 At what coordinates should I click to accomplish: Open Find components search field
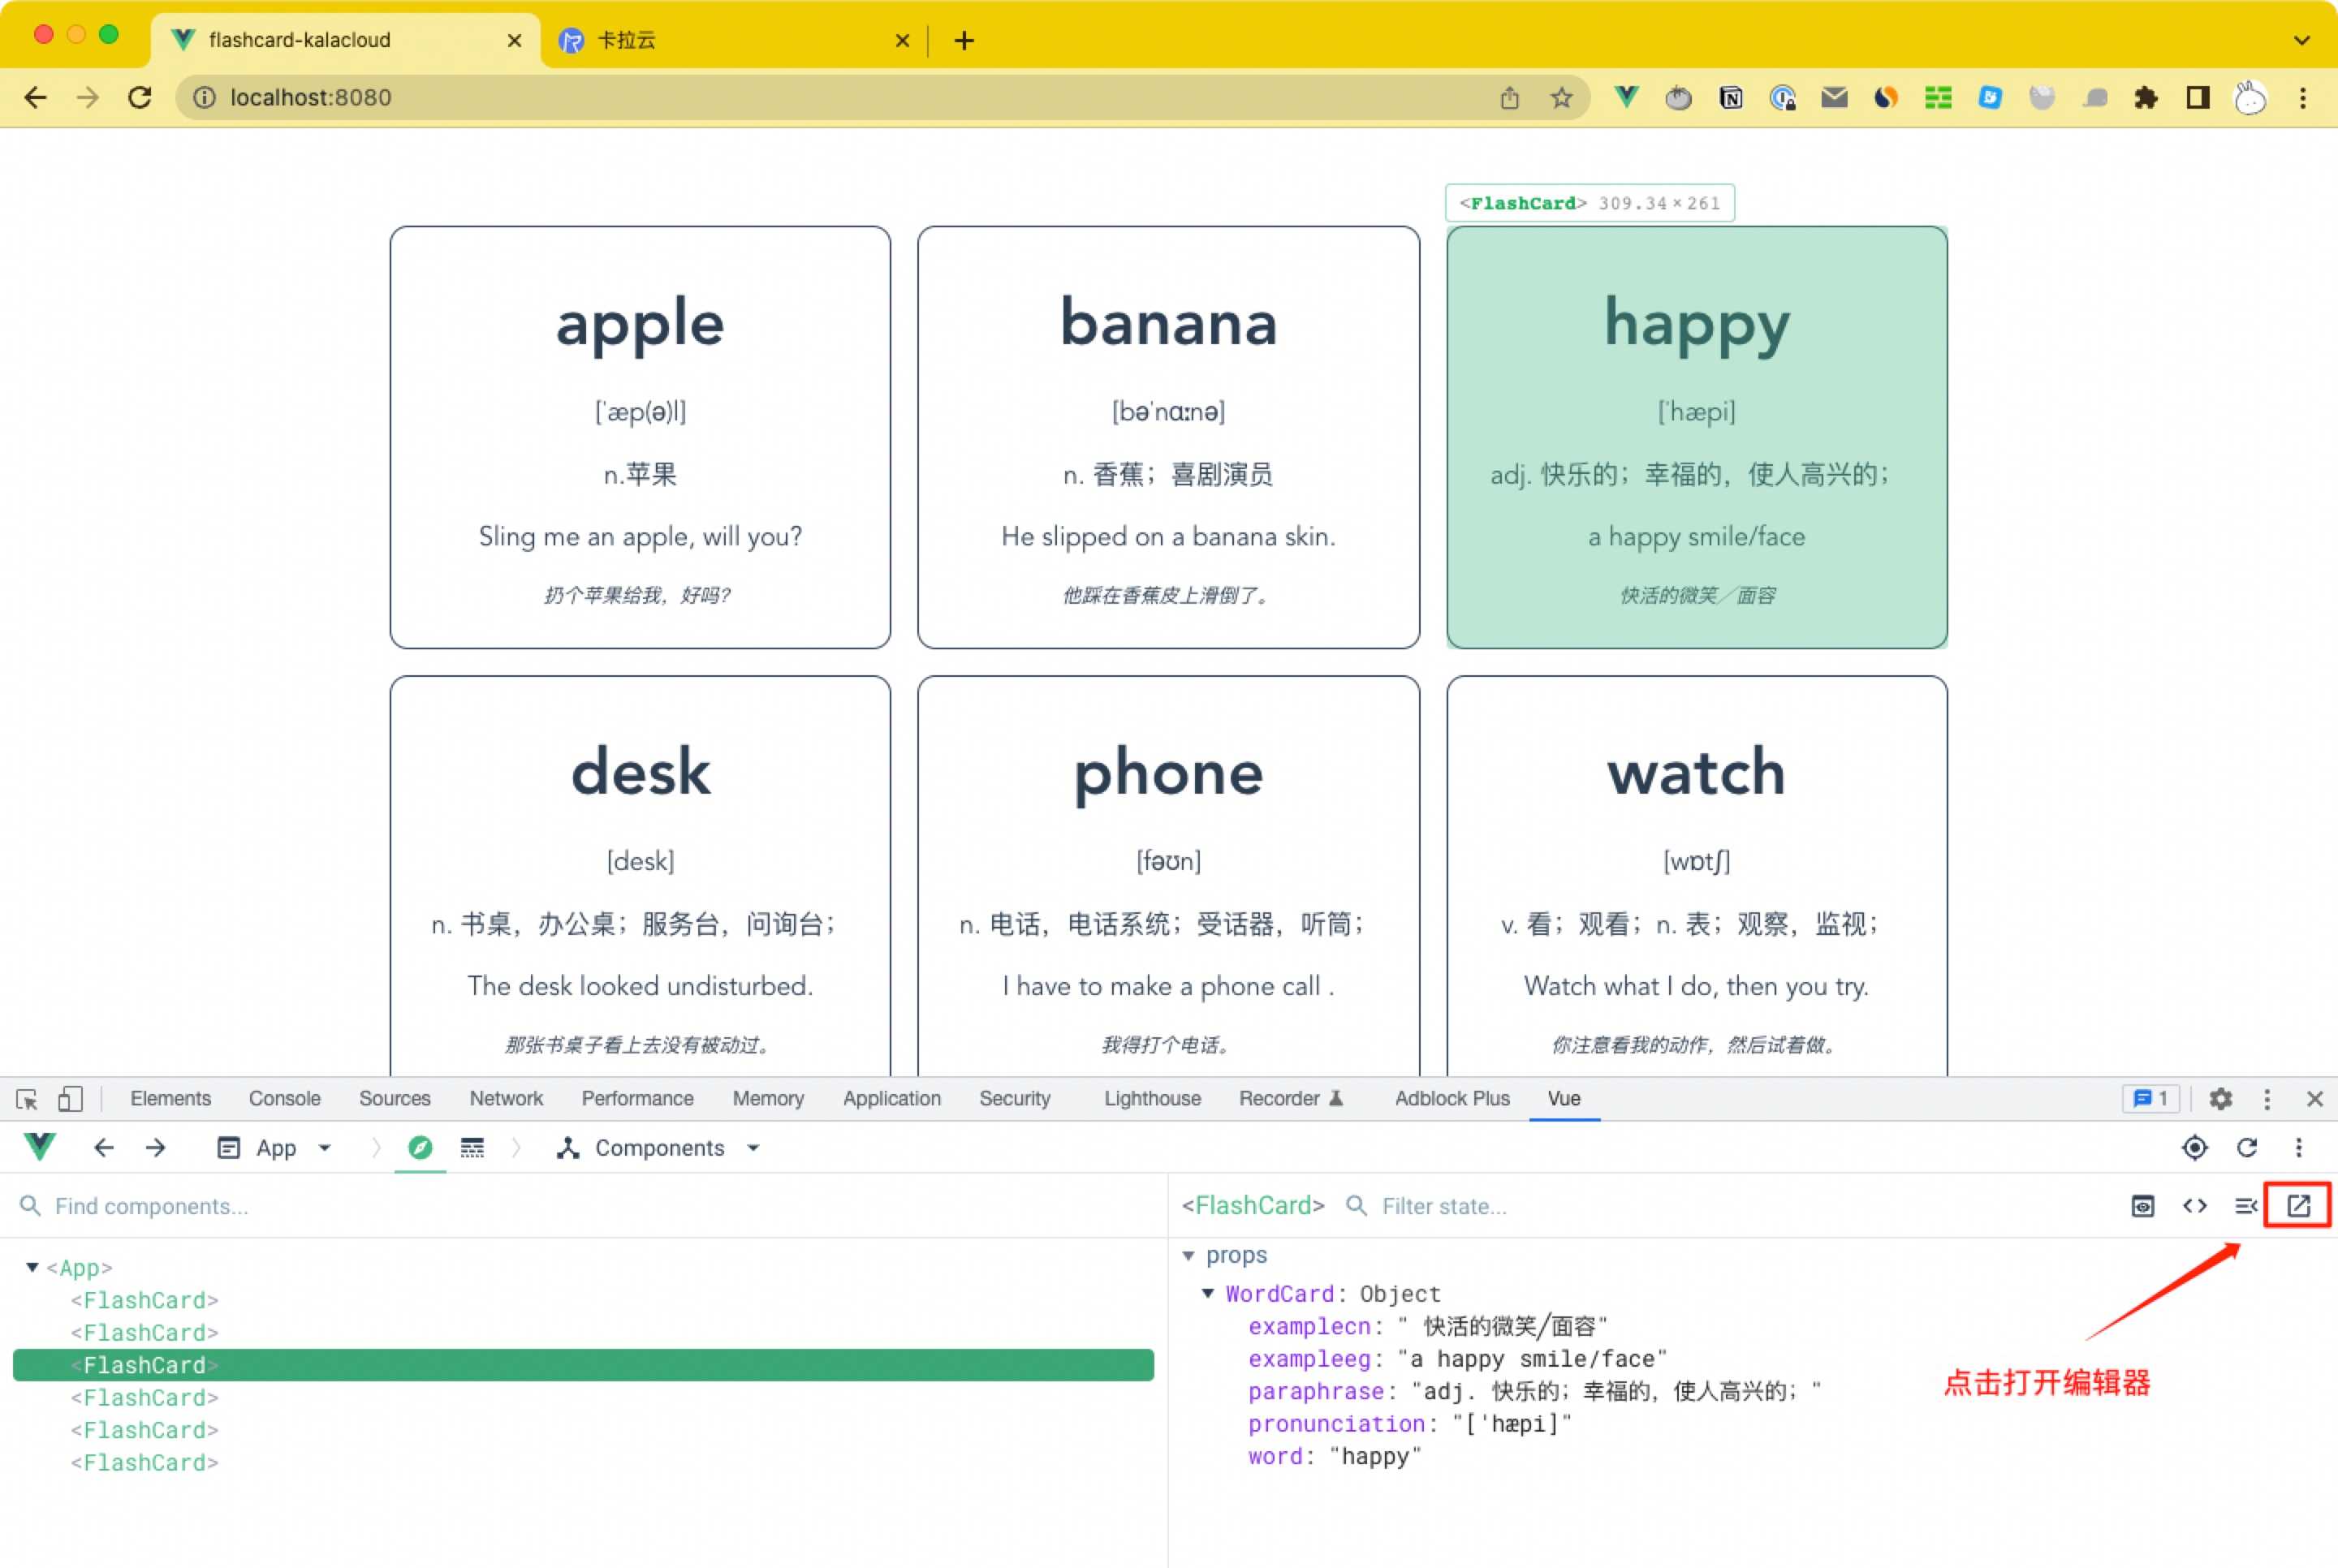pos(153,1206)
